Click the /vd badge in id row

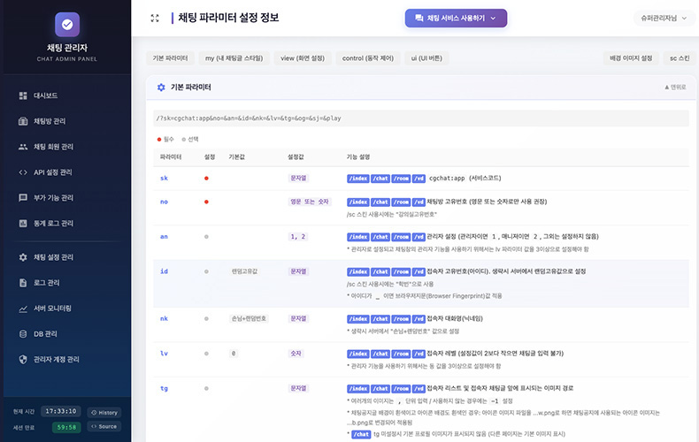pyautogui.click(x=419, y=271)
